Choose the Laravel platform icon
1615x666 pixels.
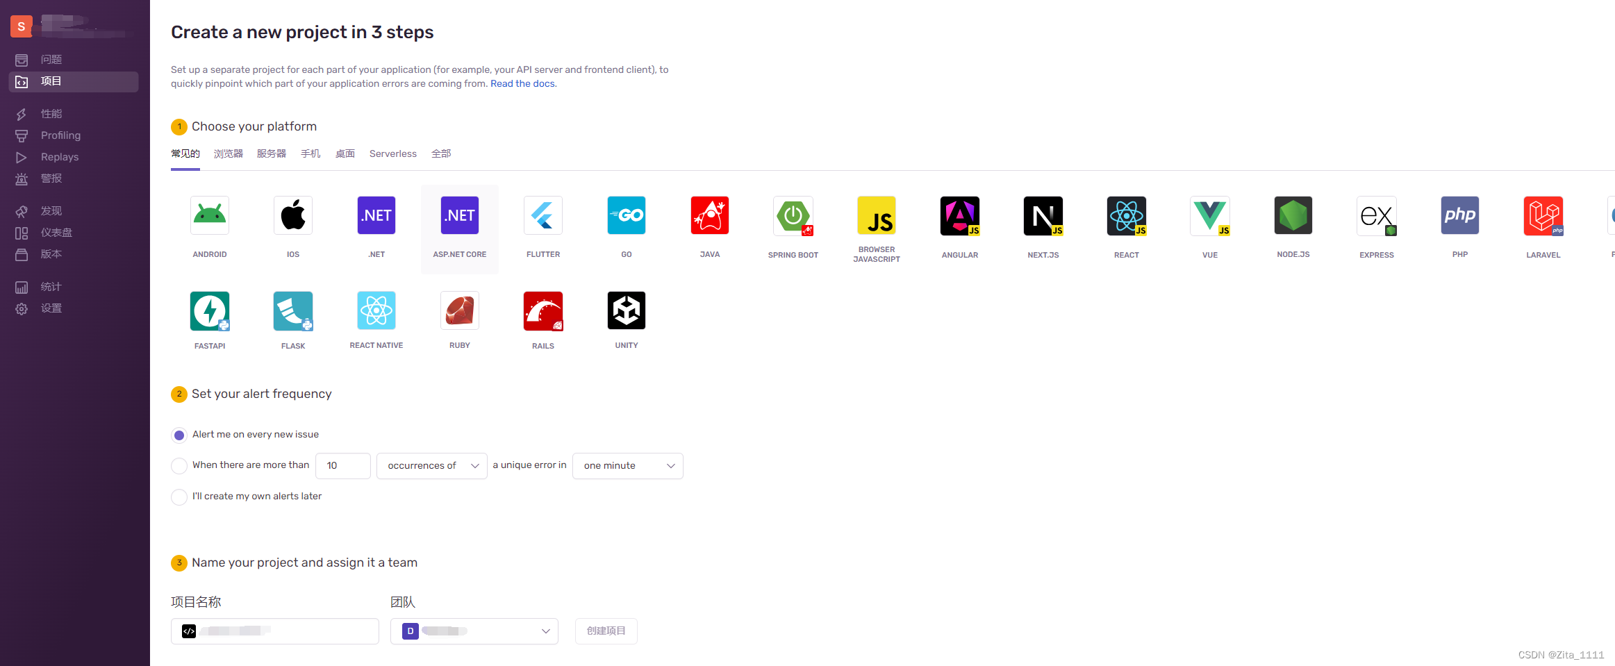click(x=1543, y=215)
